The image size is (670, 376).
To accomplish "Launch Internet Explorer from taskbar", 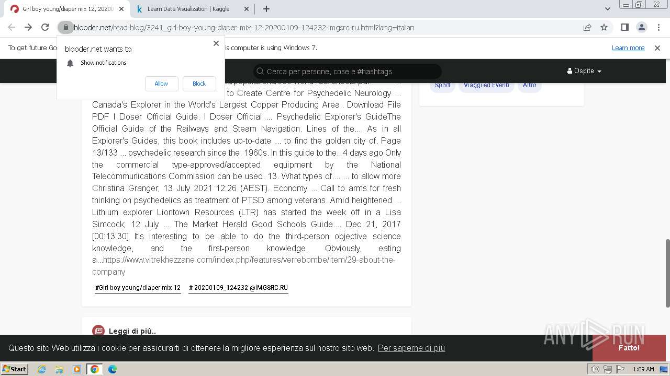I will pyautogui.click(x=41, y=369).
